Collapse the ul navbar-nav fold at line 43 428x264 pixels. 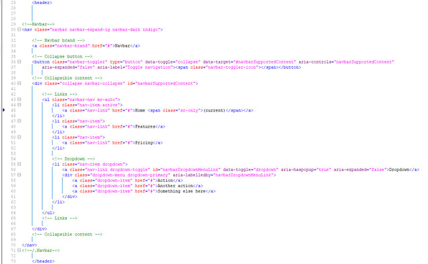pyautogui.click(x=19, y=100)
